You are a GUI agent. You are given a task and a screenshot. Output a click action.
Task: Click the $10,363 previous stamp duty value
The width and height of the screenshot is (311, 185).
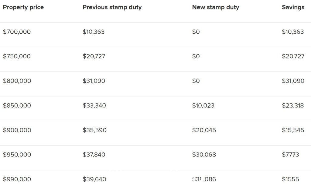click(94, 32)
